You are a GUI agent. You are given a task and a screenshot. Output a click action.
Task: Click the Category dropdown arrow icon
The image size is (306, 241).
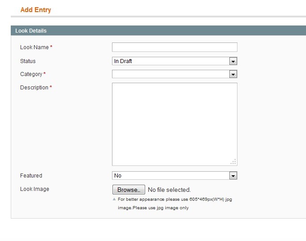click(x=233, y=74)
